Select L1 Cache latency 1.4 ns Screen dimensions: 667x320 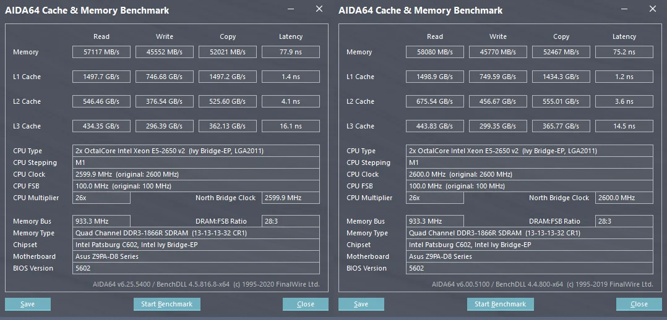(x=291, y=77)
